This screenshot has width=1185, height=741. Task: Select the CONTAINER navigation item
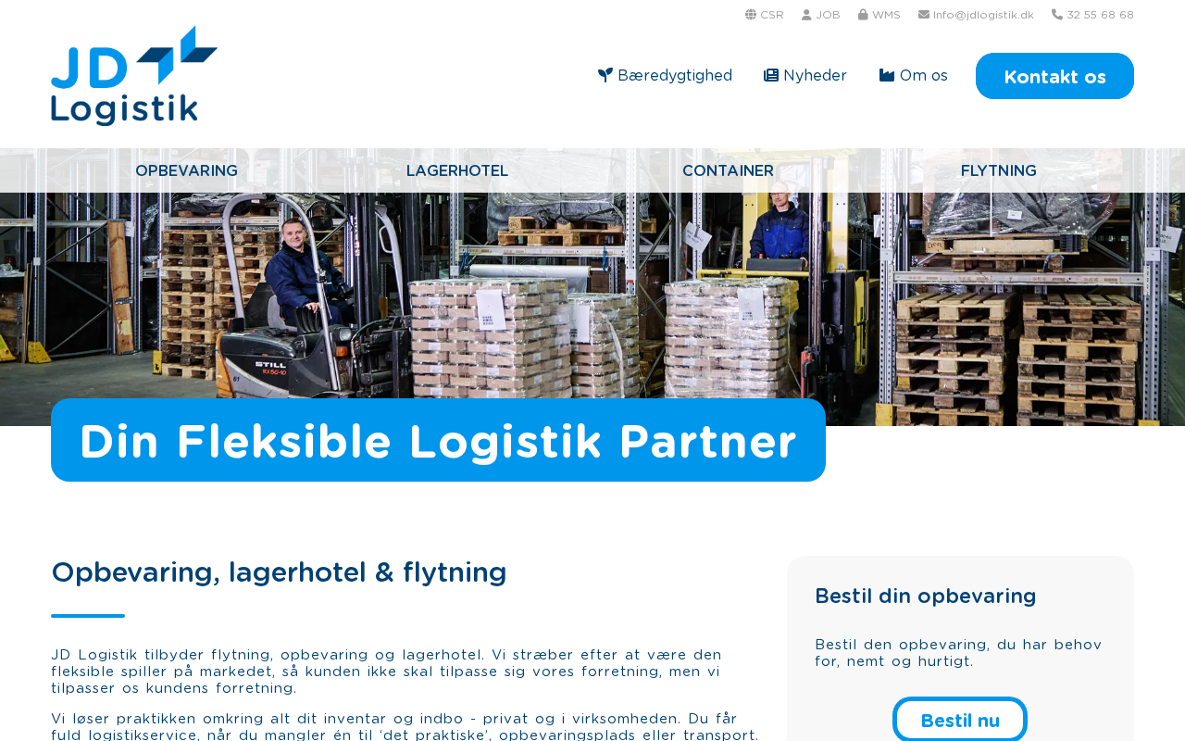point(728,171)
